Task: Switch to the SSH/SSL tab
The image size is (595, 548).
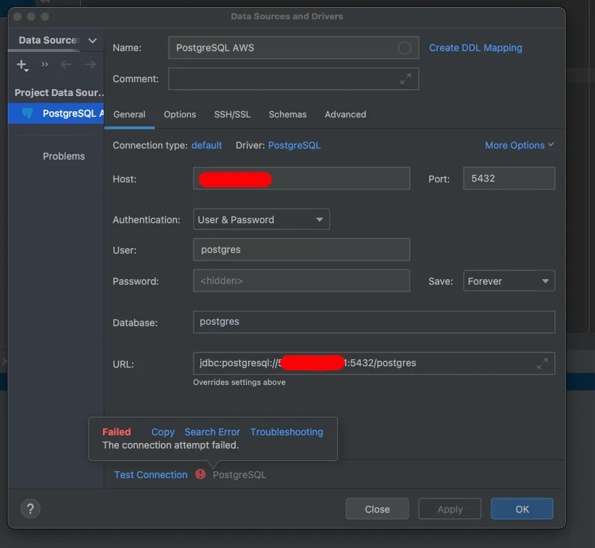Action: point(232,114)
